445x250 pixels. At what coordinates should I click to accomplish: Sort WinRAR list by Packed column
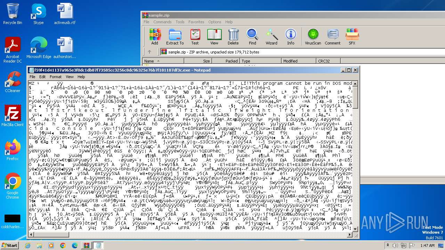tap(226, 61)
